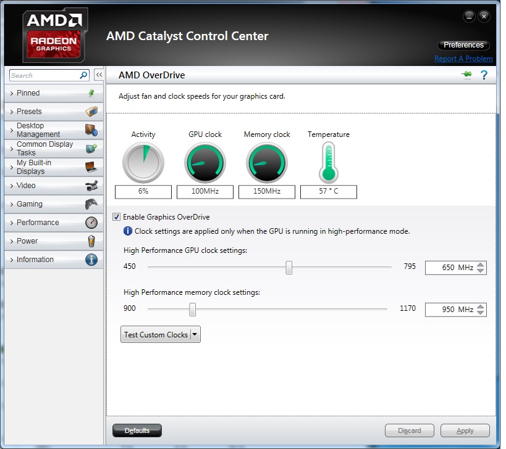This screenshot has height=449, width=506.
Task: Click the Power battery icon
Action: 91,241
